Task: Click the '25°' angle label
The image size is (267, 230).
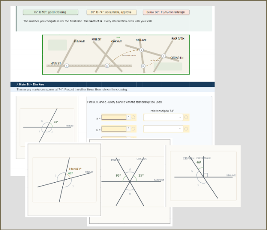Action: 141,175
